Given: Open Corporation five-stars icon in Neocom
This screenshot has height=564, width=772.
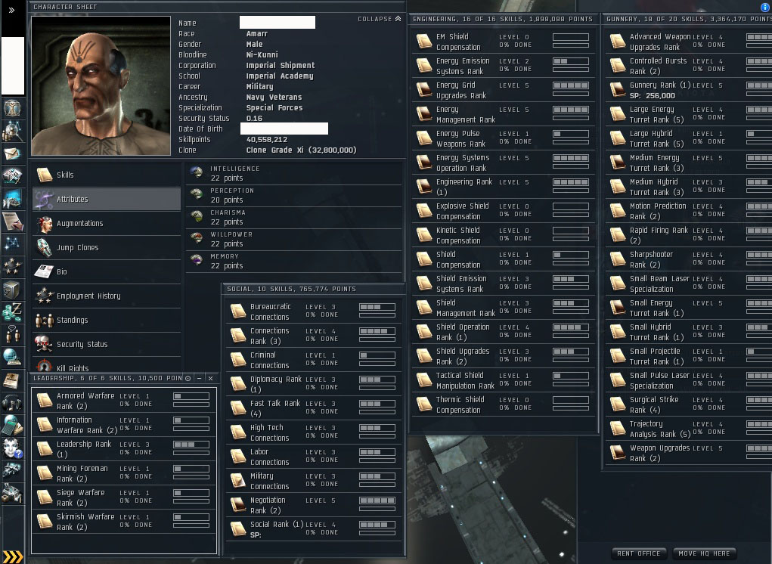Looking at the screenshot, I should 12,266.
